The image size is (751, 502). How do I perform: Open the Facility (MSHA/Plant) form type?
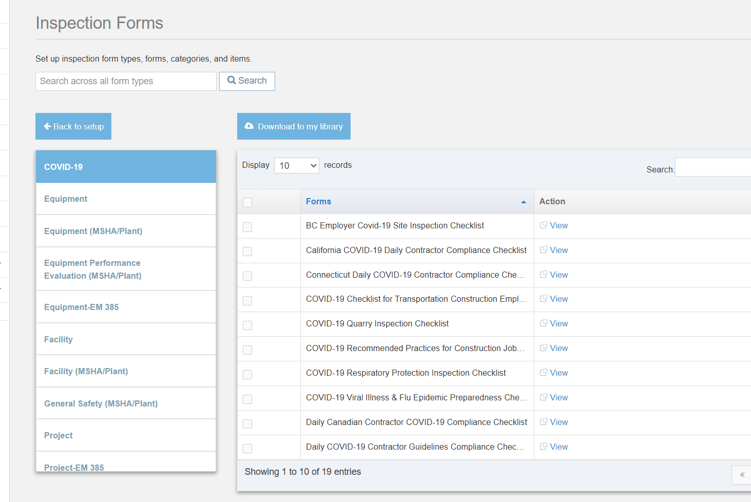point(126,371)
